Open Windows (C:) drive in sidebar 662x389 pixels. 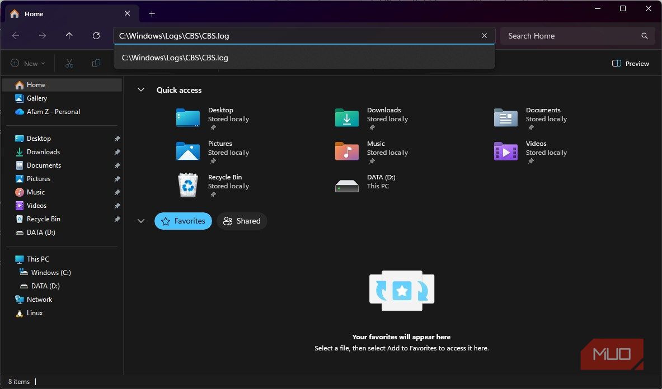tap(62, 273)
